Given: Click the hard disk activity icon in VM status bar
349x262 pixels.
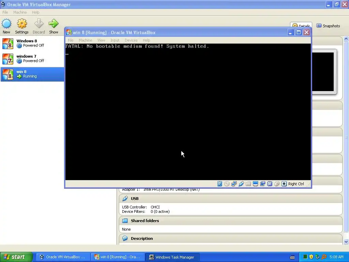Looking at the screenshot, I should click(x=220, y=184).
